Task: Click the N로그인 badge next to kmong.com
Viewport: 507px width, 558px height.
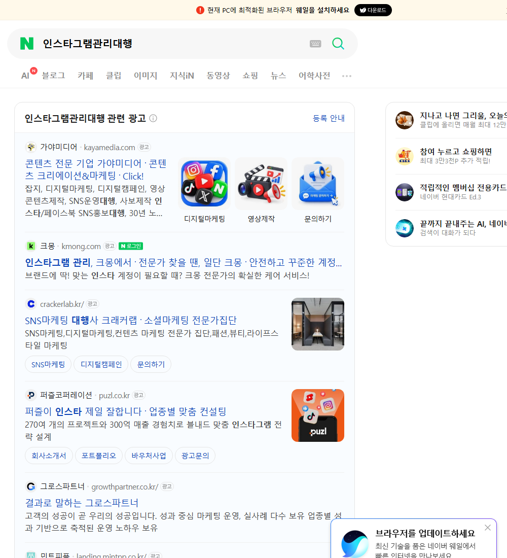Action: click(131, 246)
